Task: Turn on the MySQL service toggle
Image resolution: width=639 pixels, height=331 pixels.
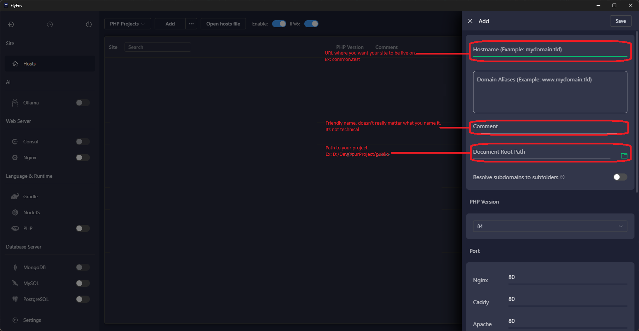Action: point(83,283)
